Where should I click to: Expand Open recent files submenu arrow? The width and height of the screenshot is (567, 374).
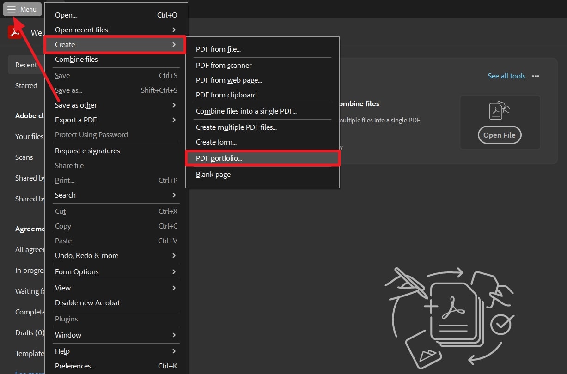pyautogui.click(x=174, y=30)
